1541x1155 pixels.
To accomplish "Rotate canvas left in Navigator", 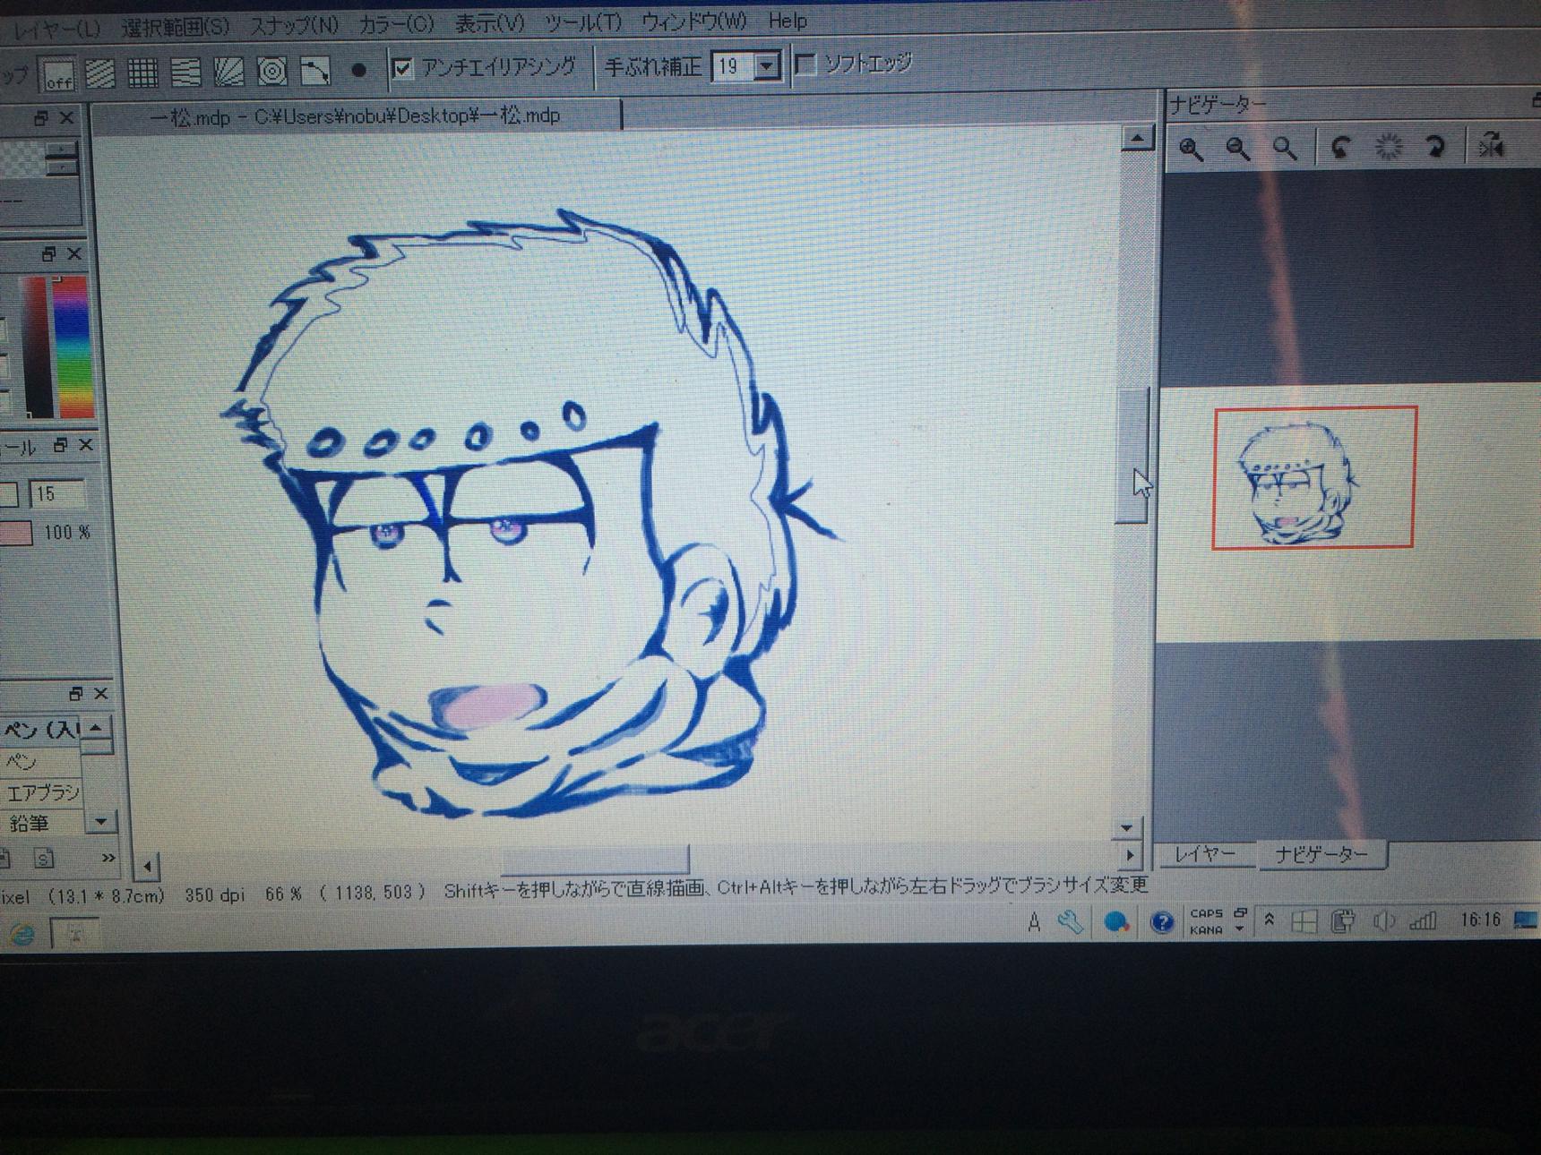I will [1341, 147].
